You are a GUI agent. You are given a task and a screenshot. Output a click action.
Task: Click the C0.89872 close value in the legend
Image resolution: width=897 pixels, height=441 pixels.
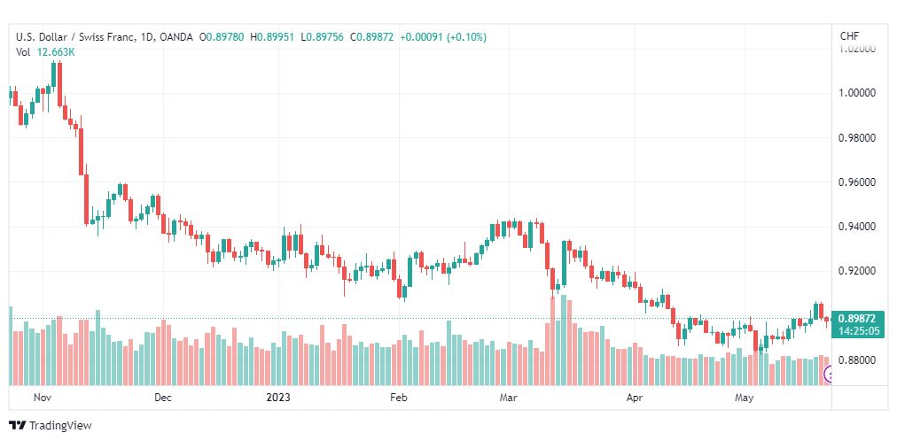tap(372, 37)
